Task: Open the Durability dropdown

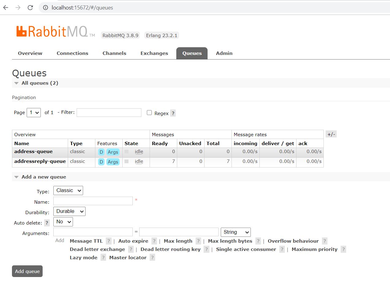Action: 69,211
